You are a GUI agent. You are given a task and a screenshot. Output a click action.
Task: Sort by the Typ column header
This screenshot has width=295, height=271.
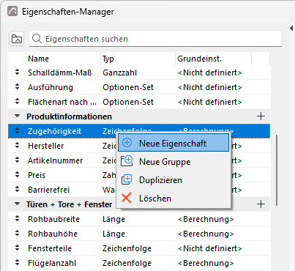(138, 59)
